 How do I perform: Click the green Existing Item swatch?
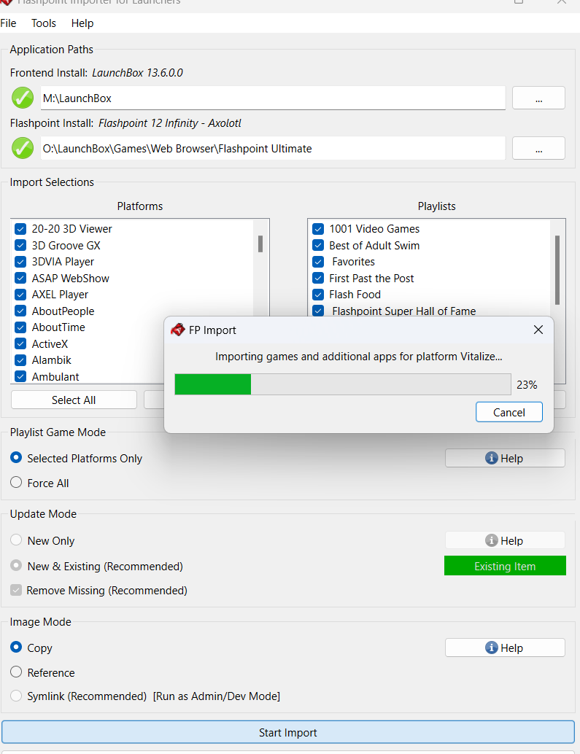pyautogui.click(x=505, y=566)
